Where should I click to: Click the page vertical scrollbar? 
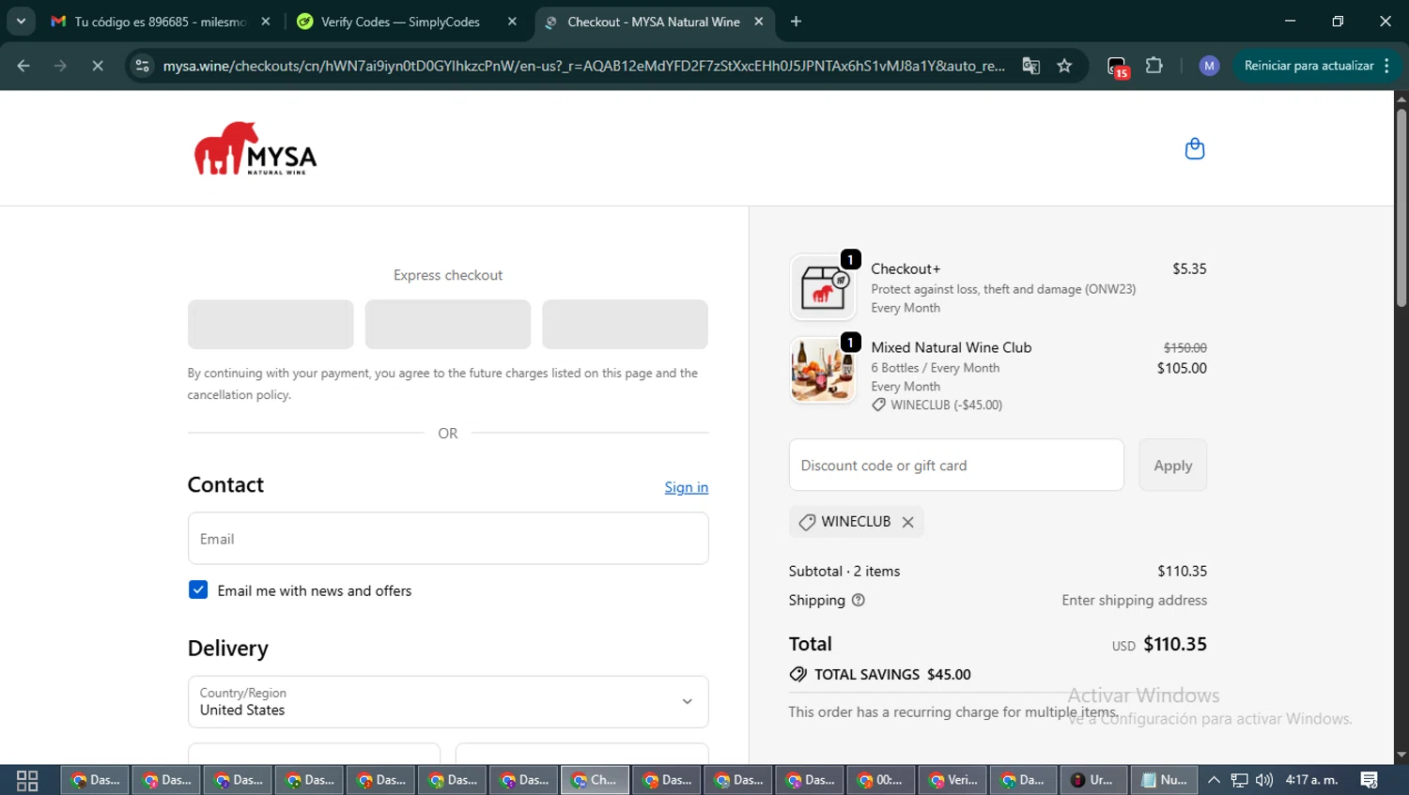pyautogui.click(x=1401, y=208)
